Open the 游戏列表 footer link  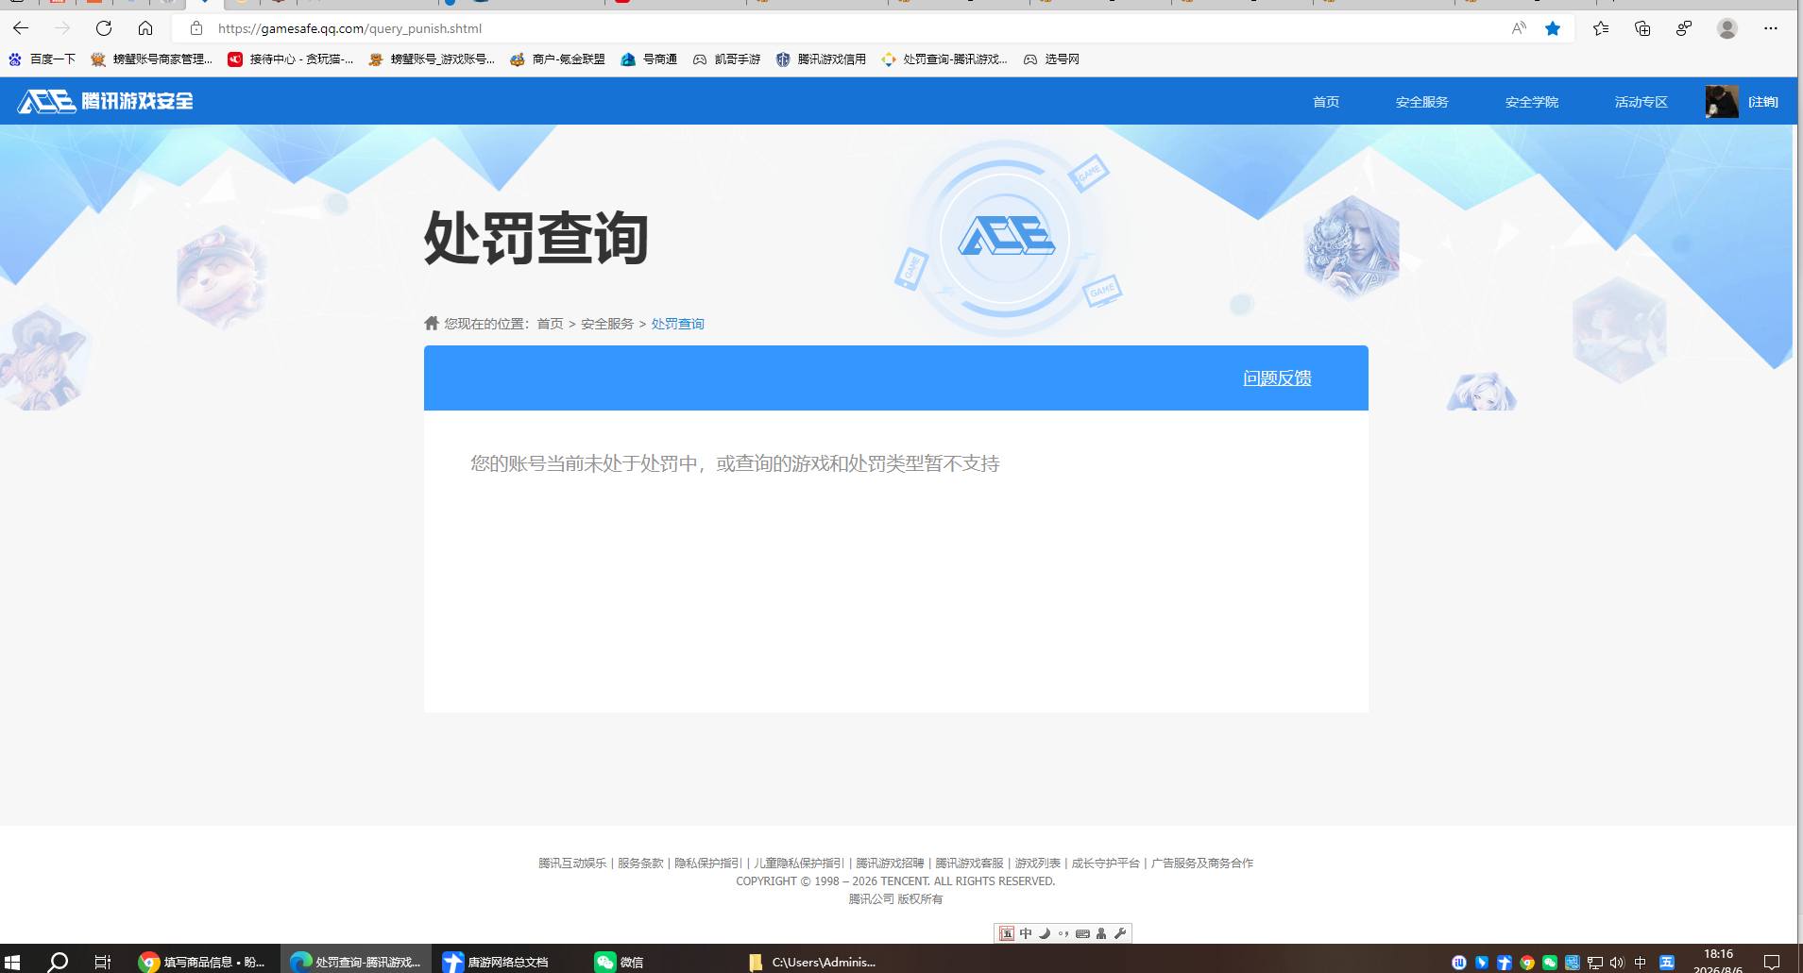[x=1037, y=863]
